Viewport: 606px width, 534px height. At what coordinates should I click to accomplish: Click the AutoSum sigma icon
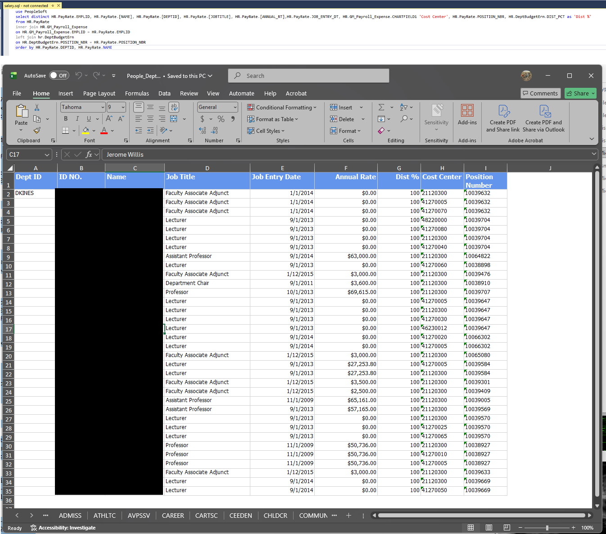(x=381, y=107)
